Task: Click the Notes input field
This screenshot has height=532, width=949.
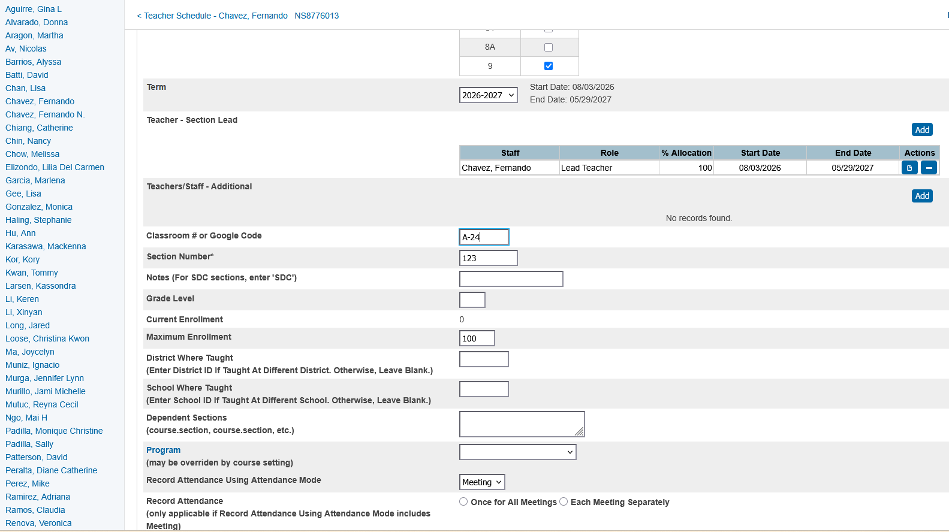Action: click(511, 279)
